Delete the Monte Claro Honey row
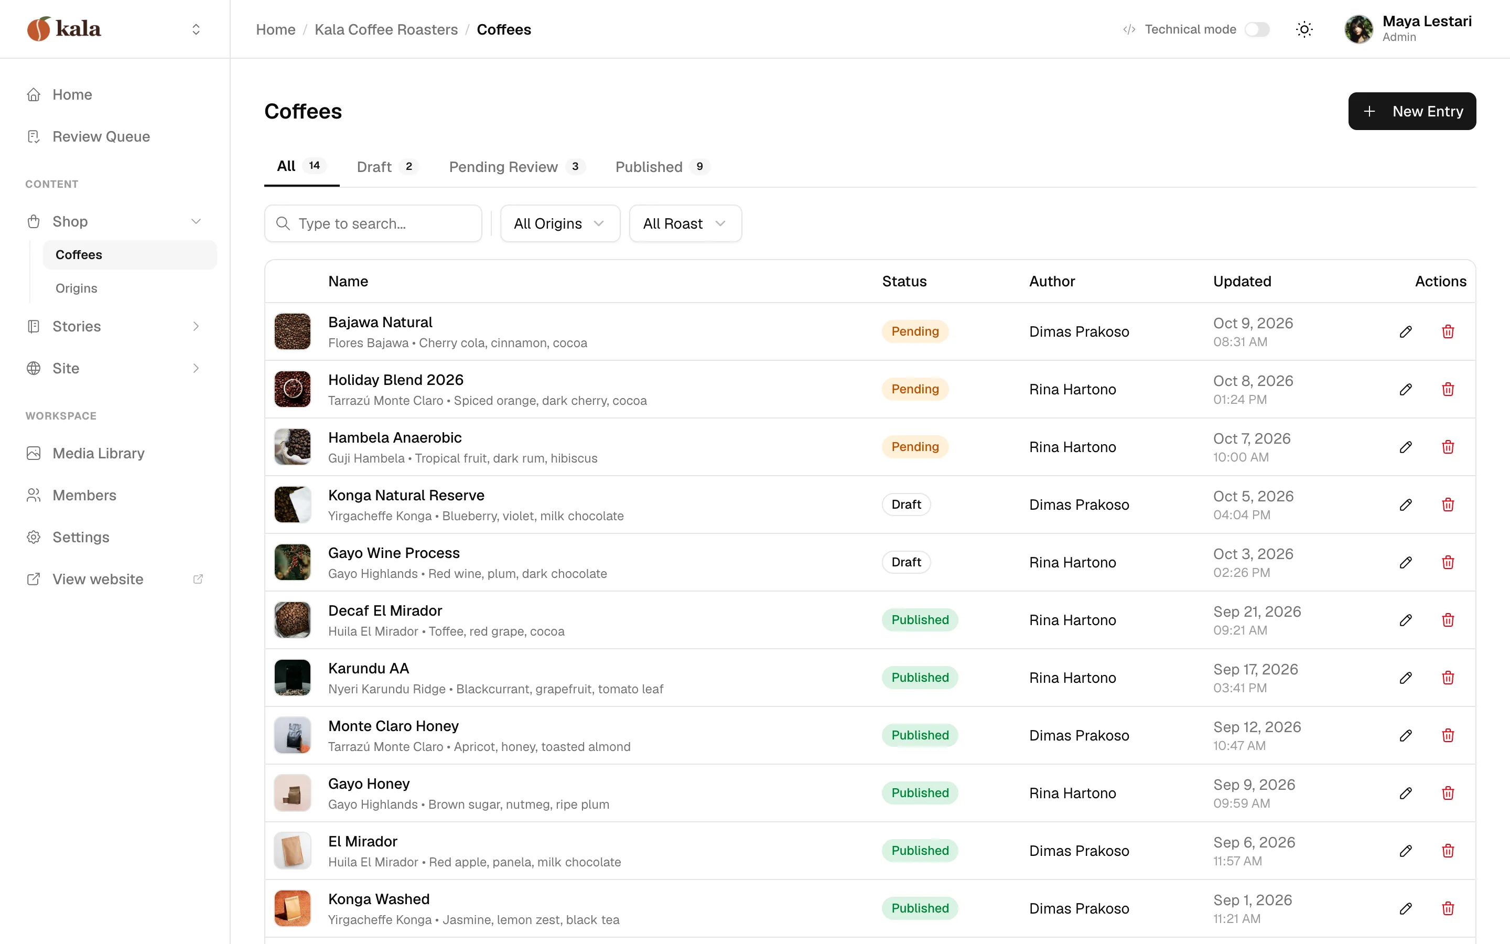Image resolution: width=1510 pixels, height=944 pixels. [x=1448, y=735]
